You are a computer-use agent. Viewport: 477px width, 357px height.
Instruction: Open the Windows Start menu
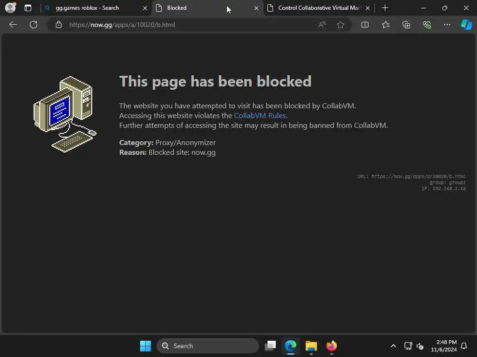pyautogui.click(x=145, y=346)
